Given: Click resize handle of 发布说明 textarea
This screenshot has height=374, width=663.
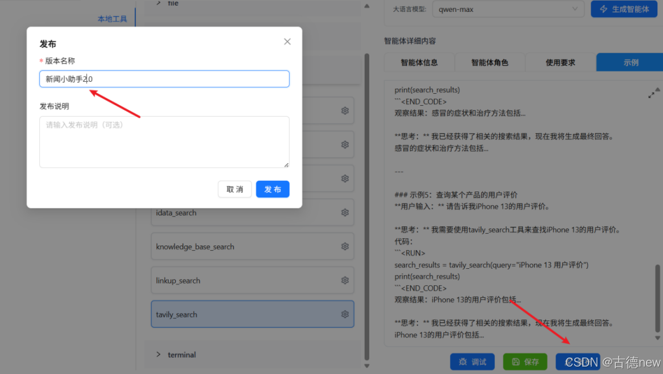Looking at the screenshot, I should coord(287,165).
